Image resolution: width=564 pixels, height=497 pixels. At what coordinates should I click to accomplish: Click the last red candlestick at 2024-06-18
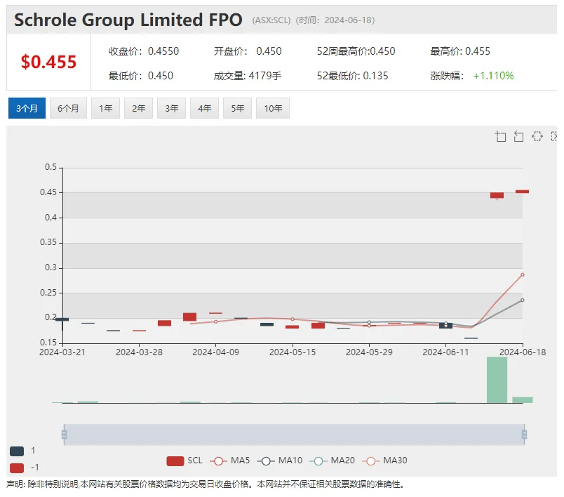tap(523, 192)
